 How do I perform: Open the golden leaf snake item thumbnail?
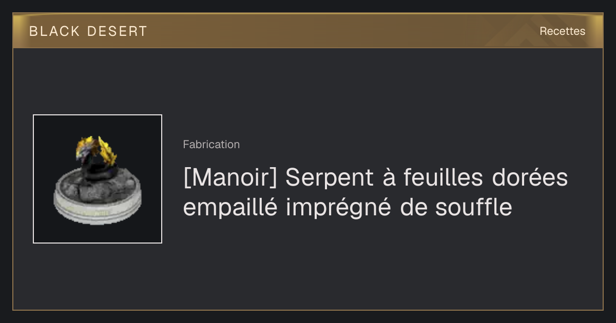click(98, 179)
